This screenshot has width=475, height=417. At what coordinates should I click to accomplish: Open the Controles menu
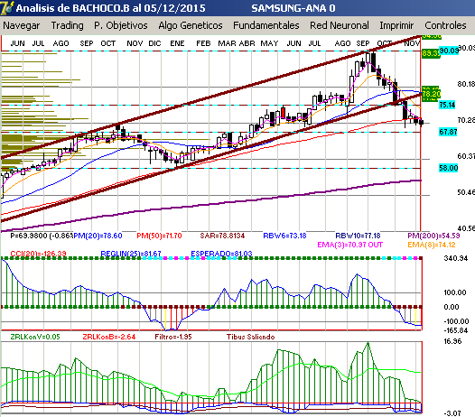[445, 25]
